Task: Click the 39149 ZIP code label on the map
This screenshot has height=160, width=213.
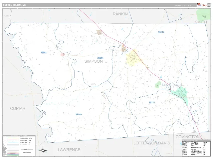Action: [x=79, y=114]
